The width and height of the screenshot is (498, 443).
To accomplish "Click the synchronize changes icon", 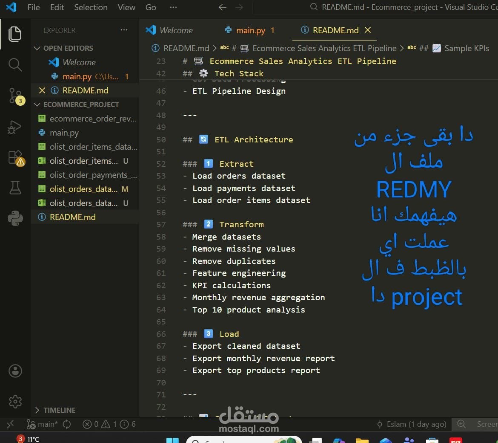I will pos(67,424).
